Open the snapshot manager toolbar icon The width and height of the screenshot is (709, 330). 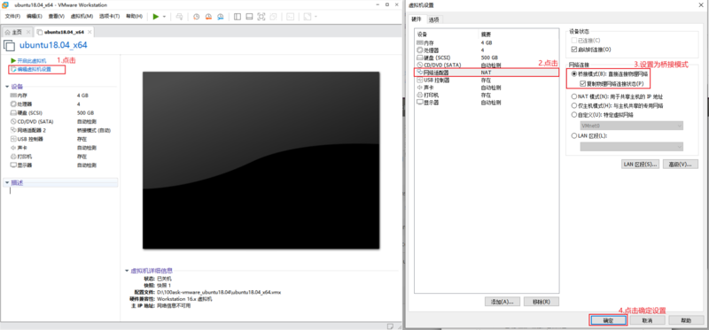point(220,16)
